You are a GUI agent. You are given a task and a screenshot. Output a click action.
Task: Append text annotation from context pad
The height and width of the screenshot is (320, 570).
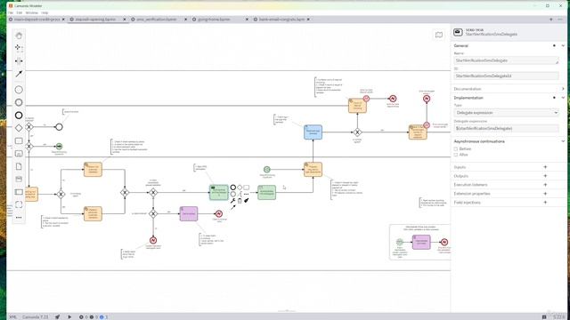[x=240, y=194]
